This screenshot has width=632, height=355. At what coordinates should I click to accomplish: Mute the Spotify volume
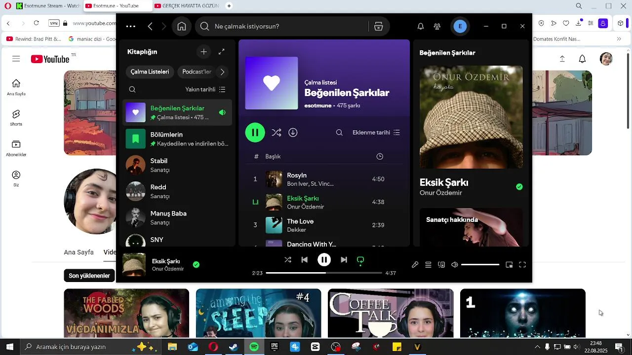tap(455, 265)
